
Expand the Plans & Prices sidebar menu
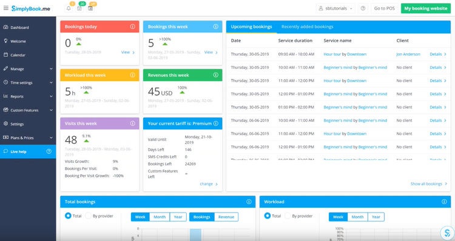51,138
